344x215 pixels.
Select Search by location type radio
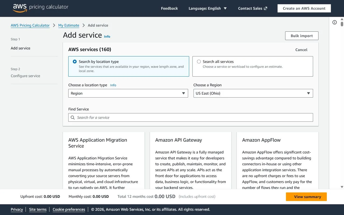point(75,62)
